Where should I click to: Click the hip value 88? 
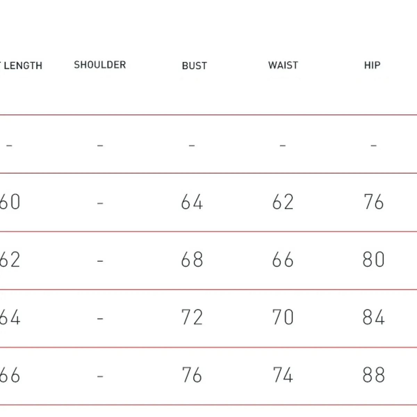pos(374,375)
